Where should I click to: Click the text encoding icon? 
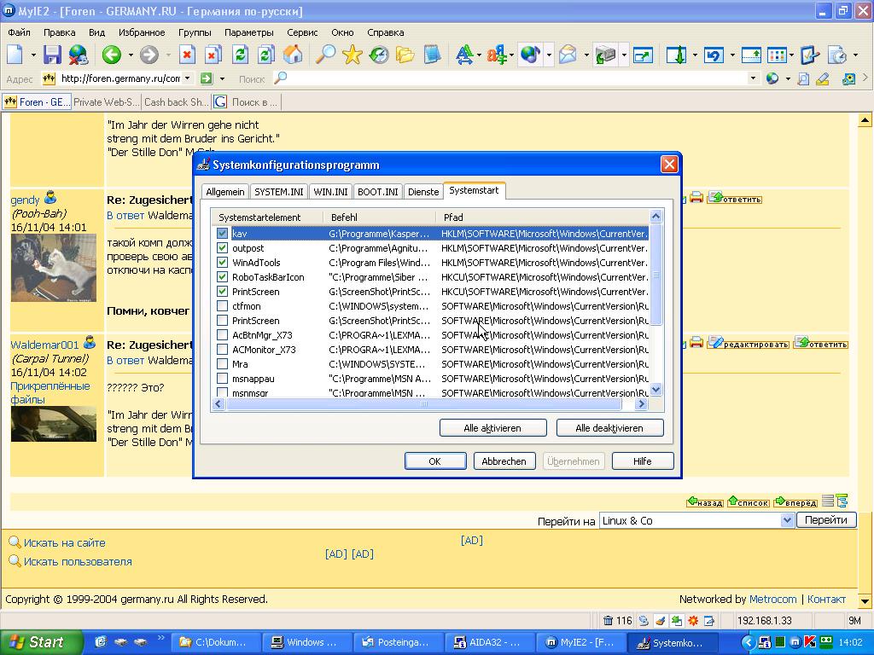pos(496,55)
